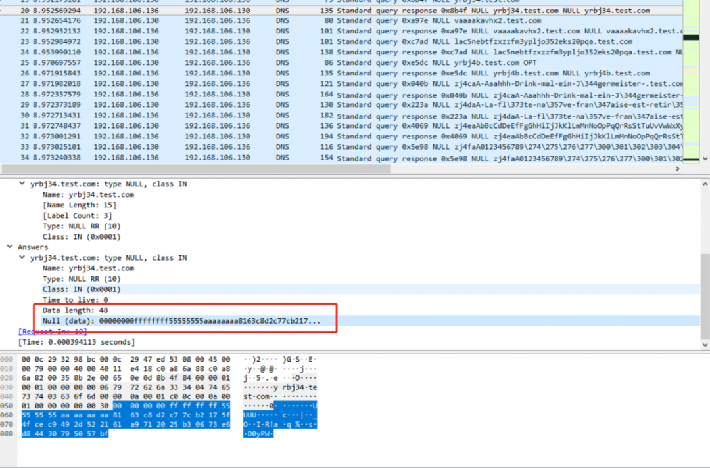
Task: Select packet 24 response 0xc7ad row
Action: [341, 52]
